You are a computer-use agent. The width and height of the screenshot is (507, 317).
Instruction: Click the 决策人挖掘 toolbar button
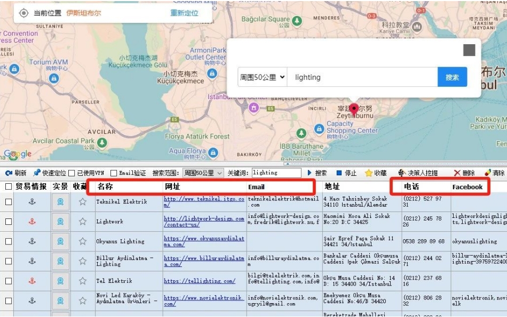[x=417, y=173]
